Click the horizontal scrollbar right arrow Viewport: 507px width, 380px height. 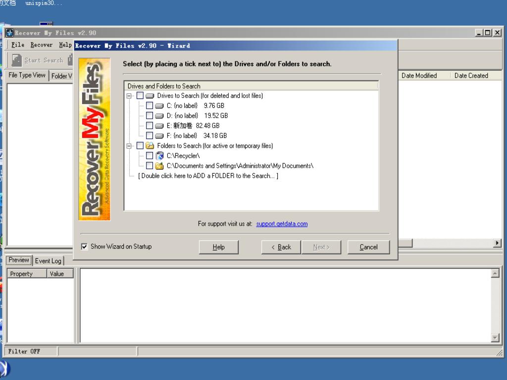click(x=497, y=243)
